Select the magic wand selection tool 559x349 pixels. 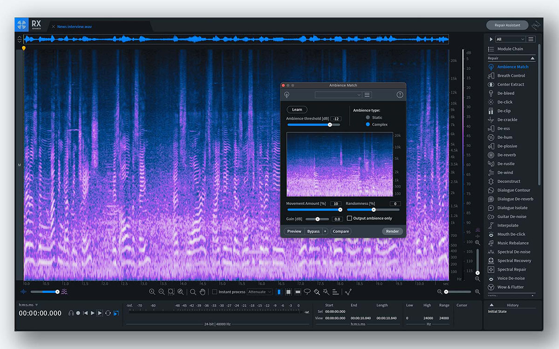[x=326, y=292]
